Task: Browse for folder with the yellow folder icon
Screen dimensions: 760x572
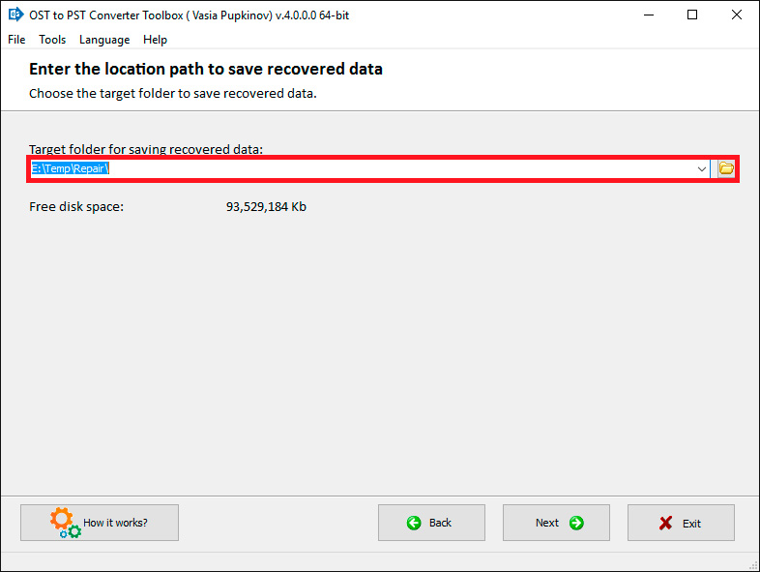Action: (x=726, y=168)
